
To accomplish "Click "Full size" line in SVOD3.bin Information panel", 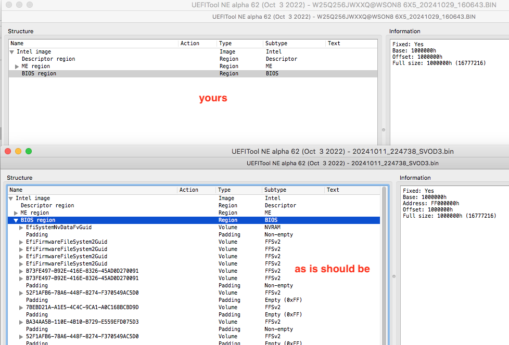I will tap(449, 216).
